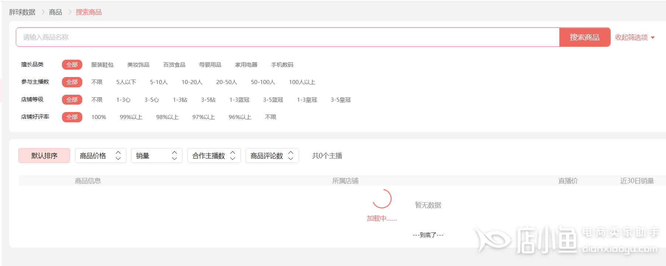The width and height of the screenshot is (666, 266).
Task: Pick shop level 3-5皇冠
Action: [x=341, y=100]
